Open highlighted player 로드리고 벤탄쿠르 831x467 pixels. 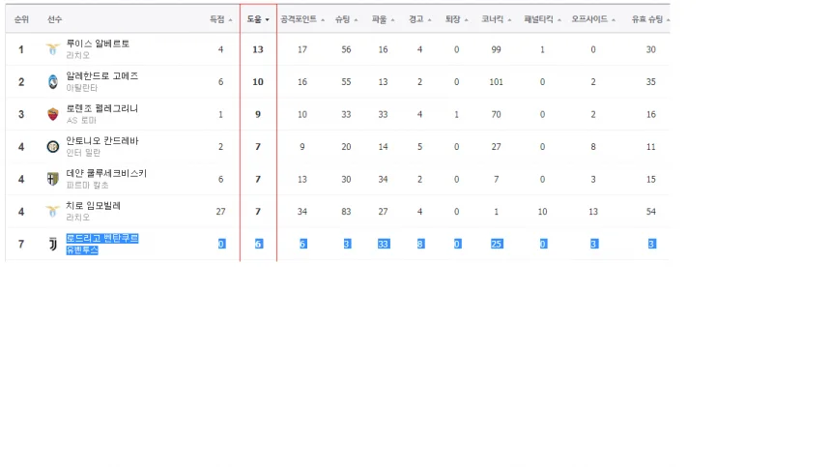[101, 238]
